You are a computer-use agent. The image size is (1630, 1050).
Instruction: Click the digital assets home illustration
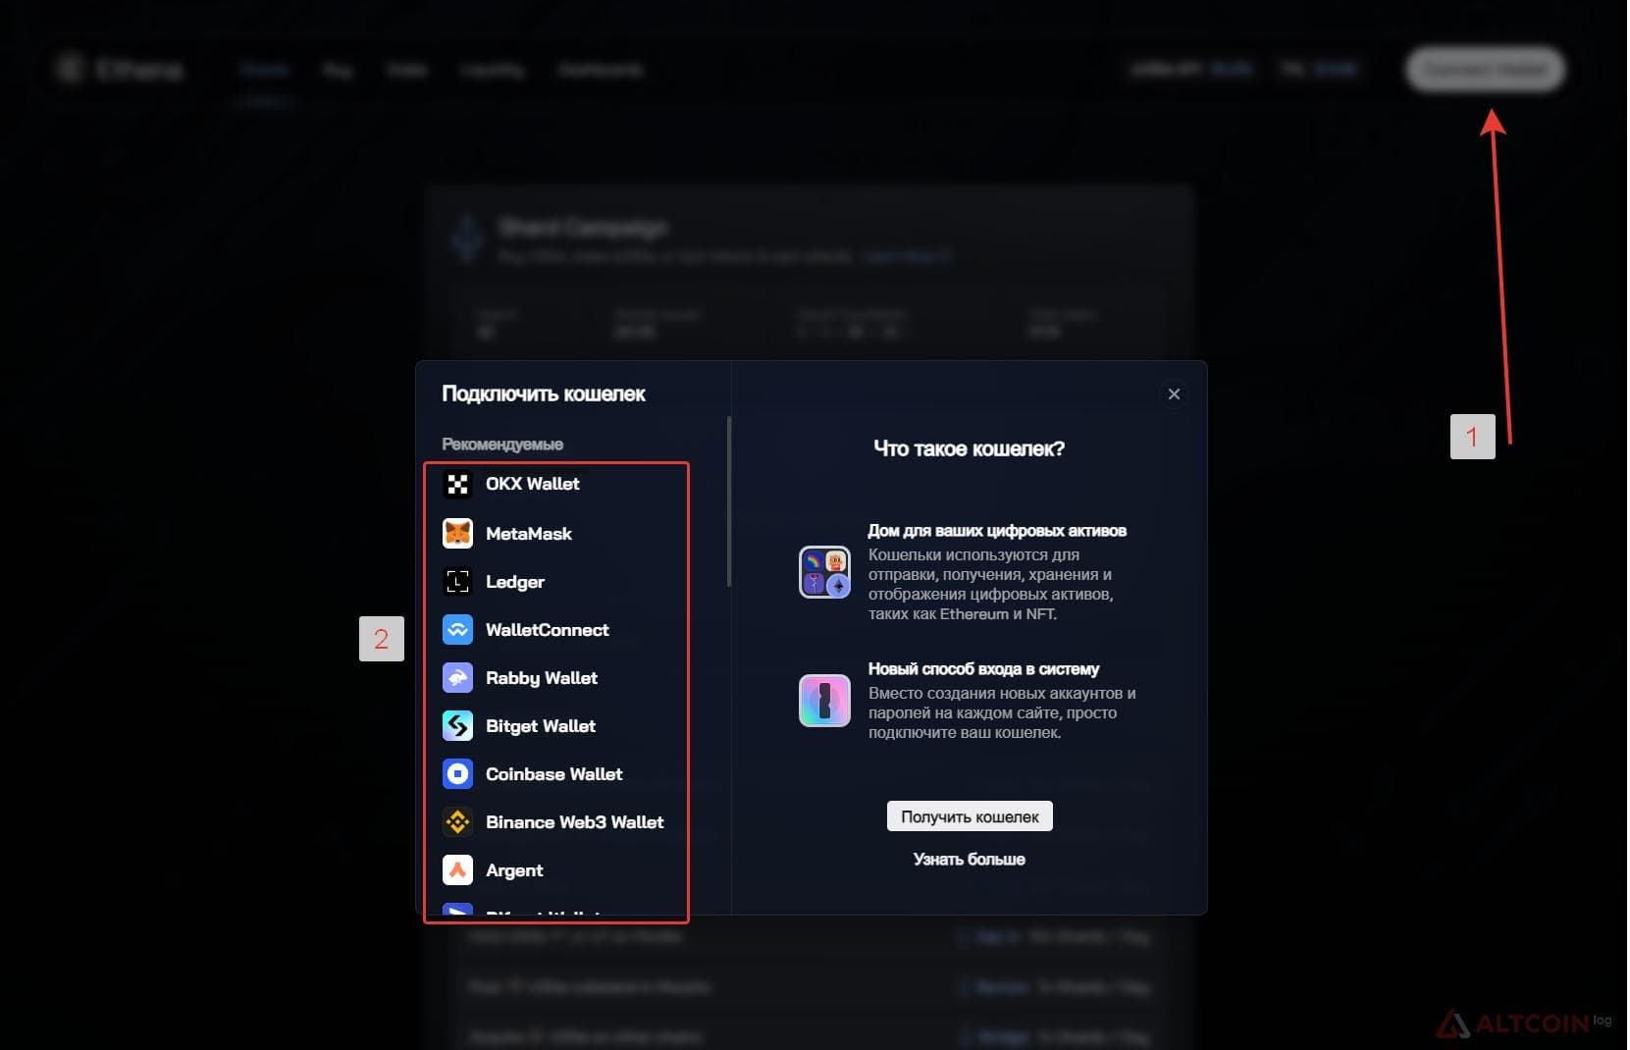824,572
